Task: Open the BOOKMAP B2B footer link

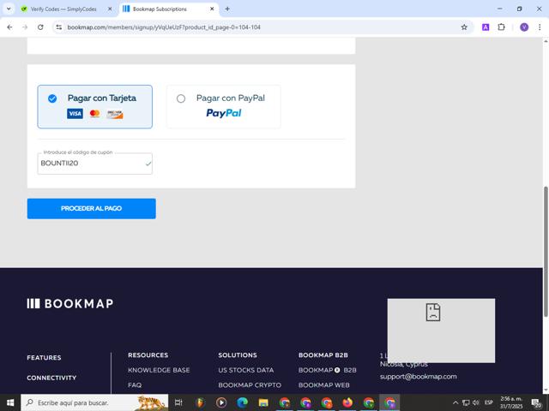Action: 328,370
